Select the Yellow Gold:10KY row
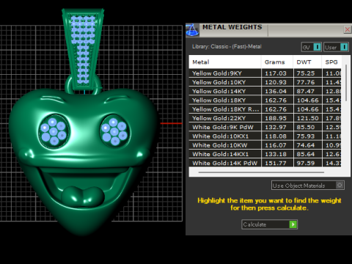 click(x=265, y=82)
